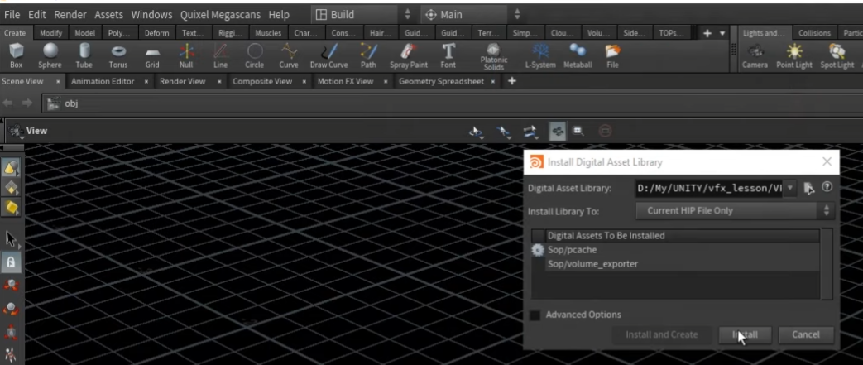The width and height of the screenshot is (863, 365).
Task: Click the assets list vertical scrollbar
Action: pos(826,264)
